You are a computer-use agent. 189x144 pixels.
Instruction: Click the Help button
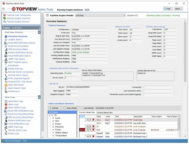coord(168,9)
